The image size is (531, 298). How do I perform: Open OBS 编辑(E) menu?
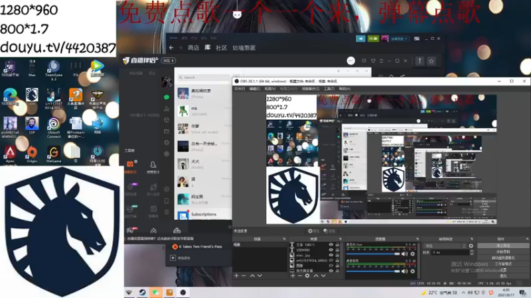[255, 89]
